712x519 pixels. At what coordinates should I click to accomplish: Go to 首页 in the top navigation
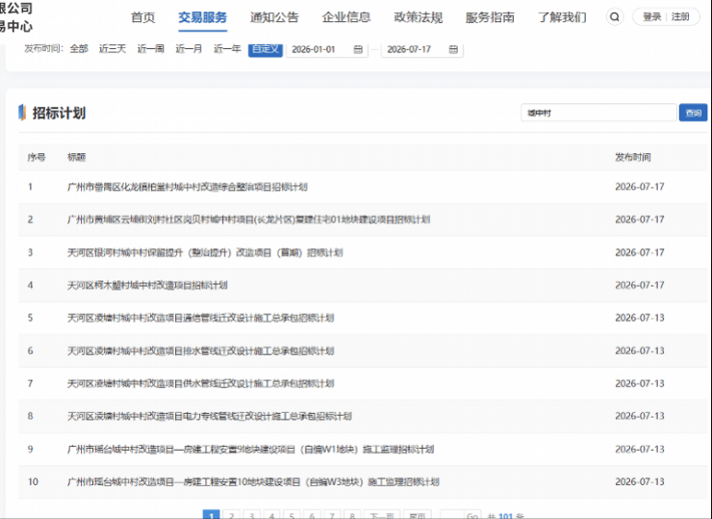[x=143, y=17]
